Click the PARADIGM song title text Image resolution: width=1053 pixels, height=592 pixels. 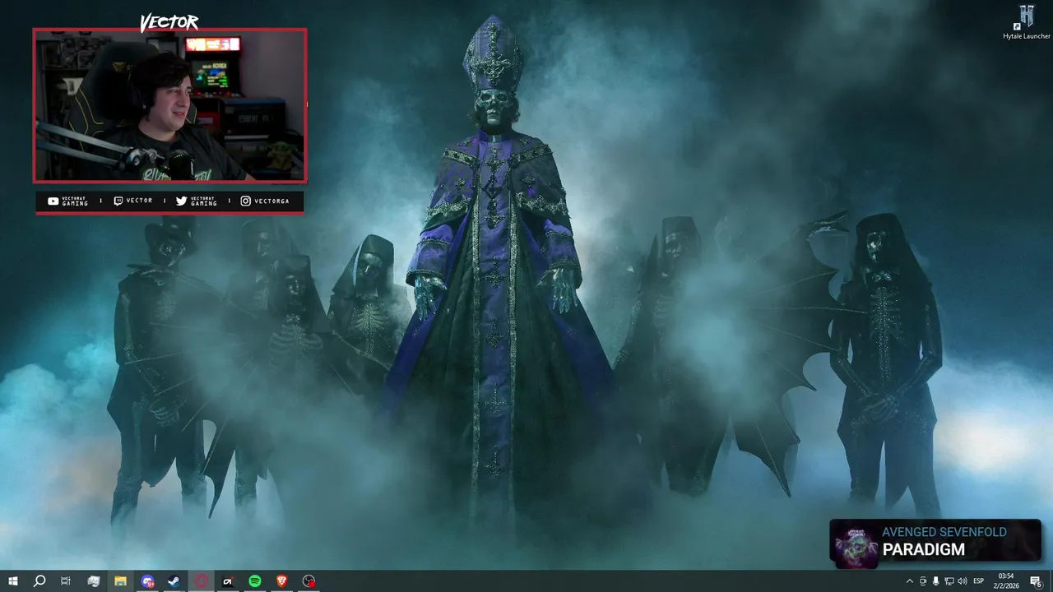[x=923, y=549]
